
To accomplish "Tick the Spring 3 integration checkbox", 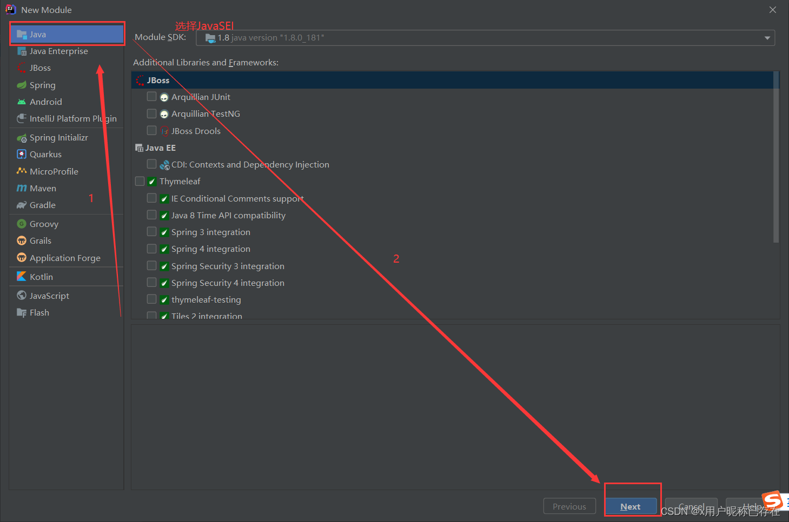I will tap(151, 232).
